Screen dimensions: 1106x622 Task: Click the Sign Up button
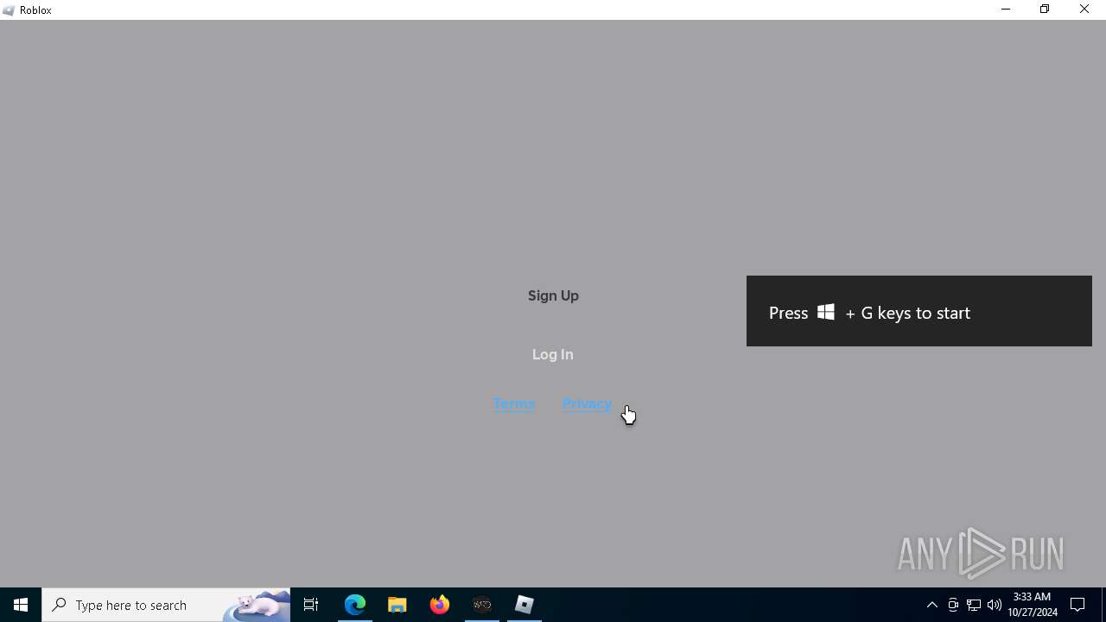click(x=553, y=295)
